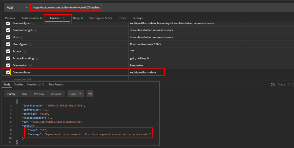Select Pretty response view
294x148 pixels.
[11, 94]
